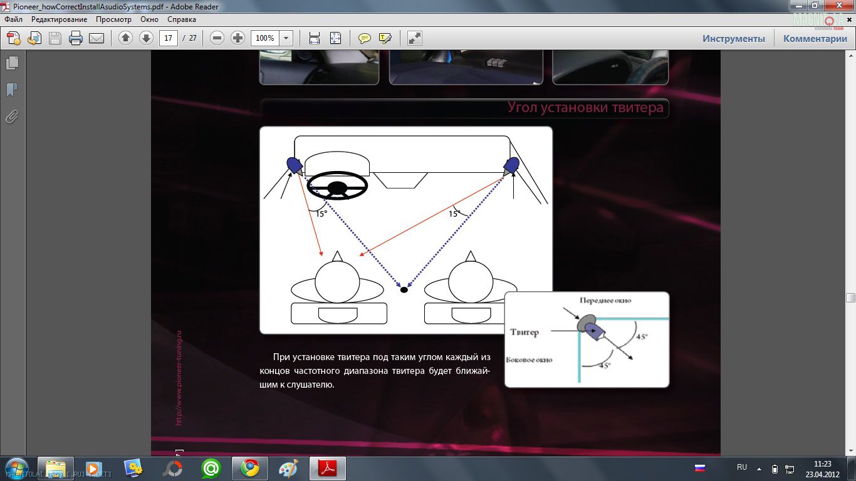The height and width of the screenshot is (481, 856).
Task: Click the 'Угол установки твитера' heading
Action: pyautogui.click(x=585, y=108)
